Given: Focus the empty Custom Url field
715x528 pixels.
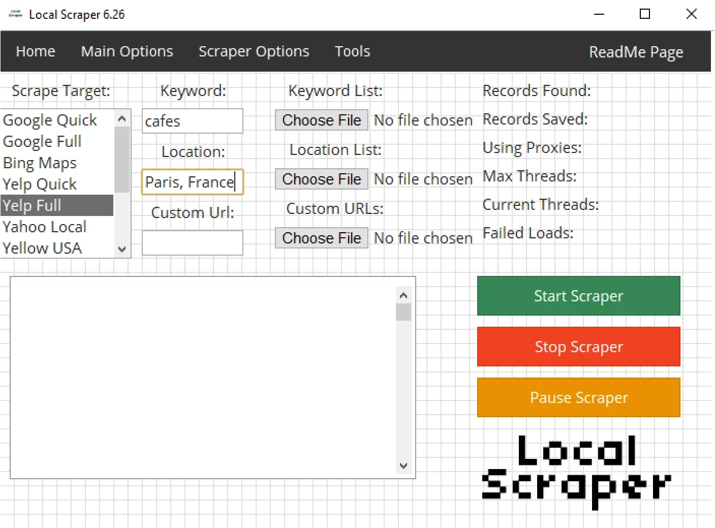Looking at the screenshot, I should [193, 243].
